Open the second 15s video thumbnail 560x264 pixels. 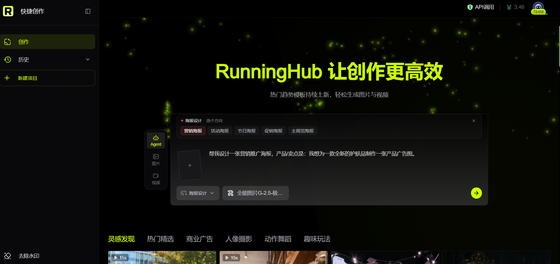273,257
